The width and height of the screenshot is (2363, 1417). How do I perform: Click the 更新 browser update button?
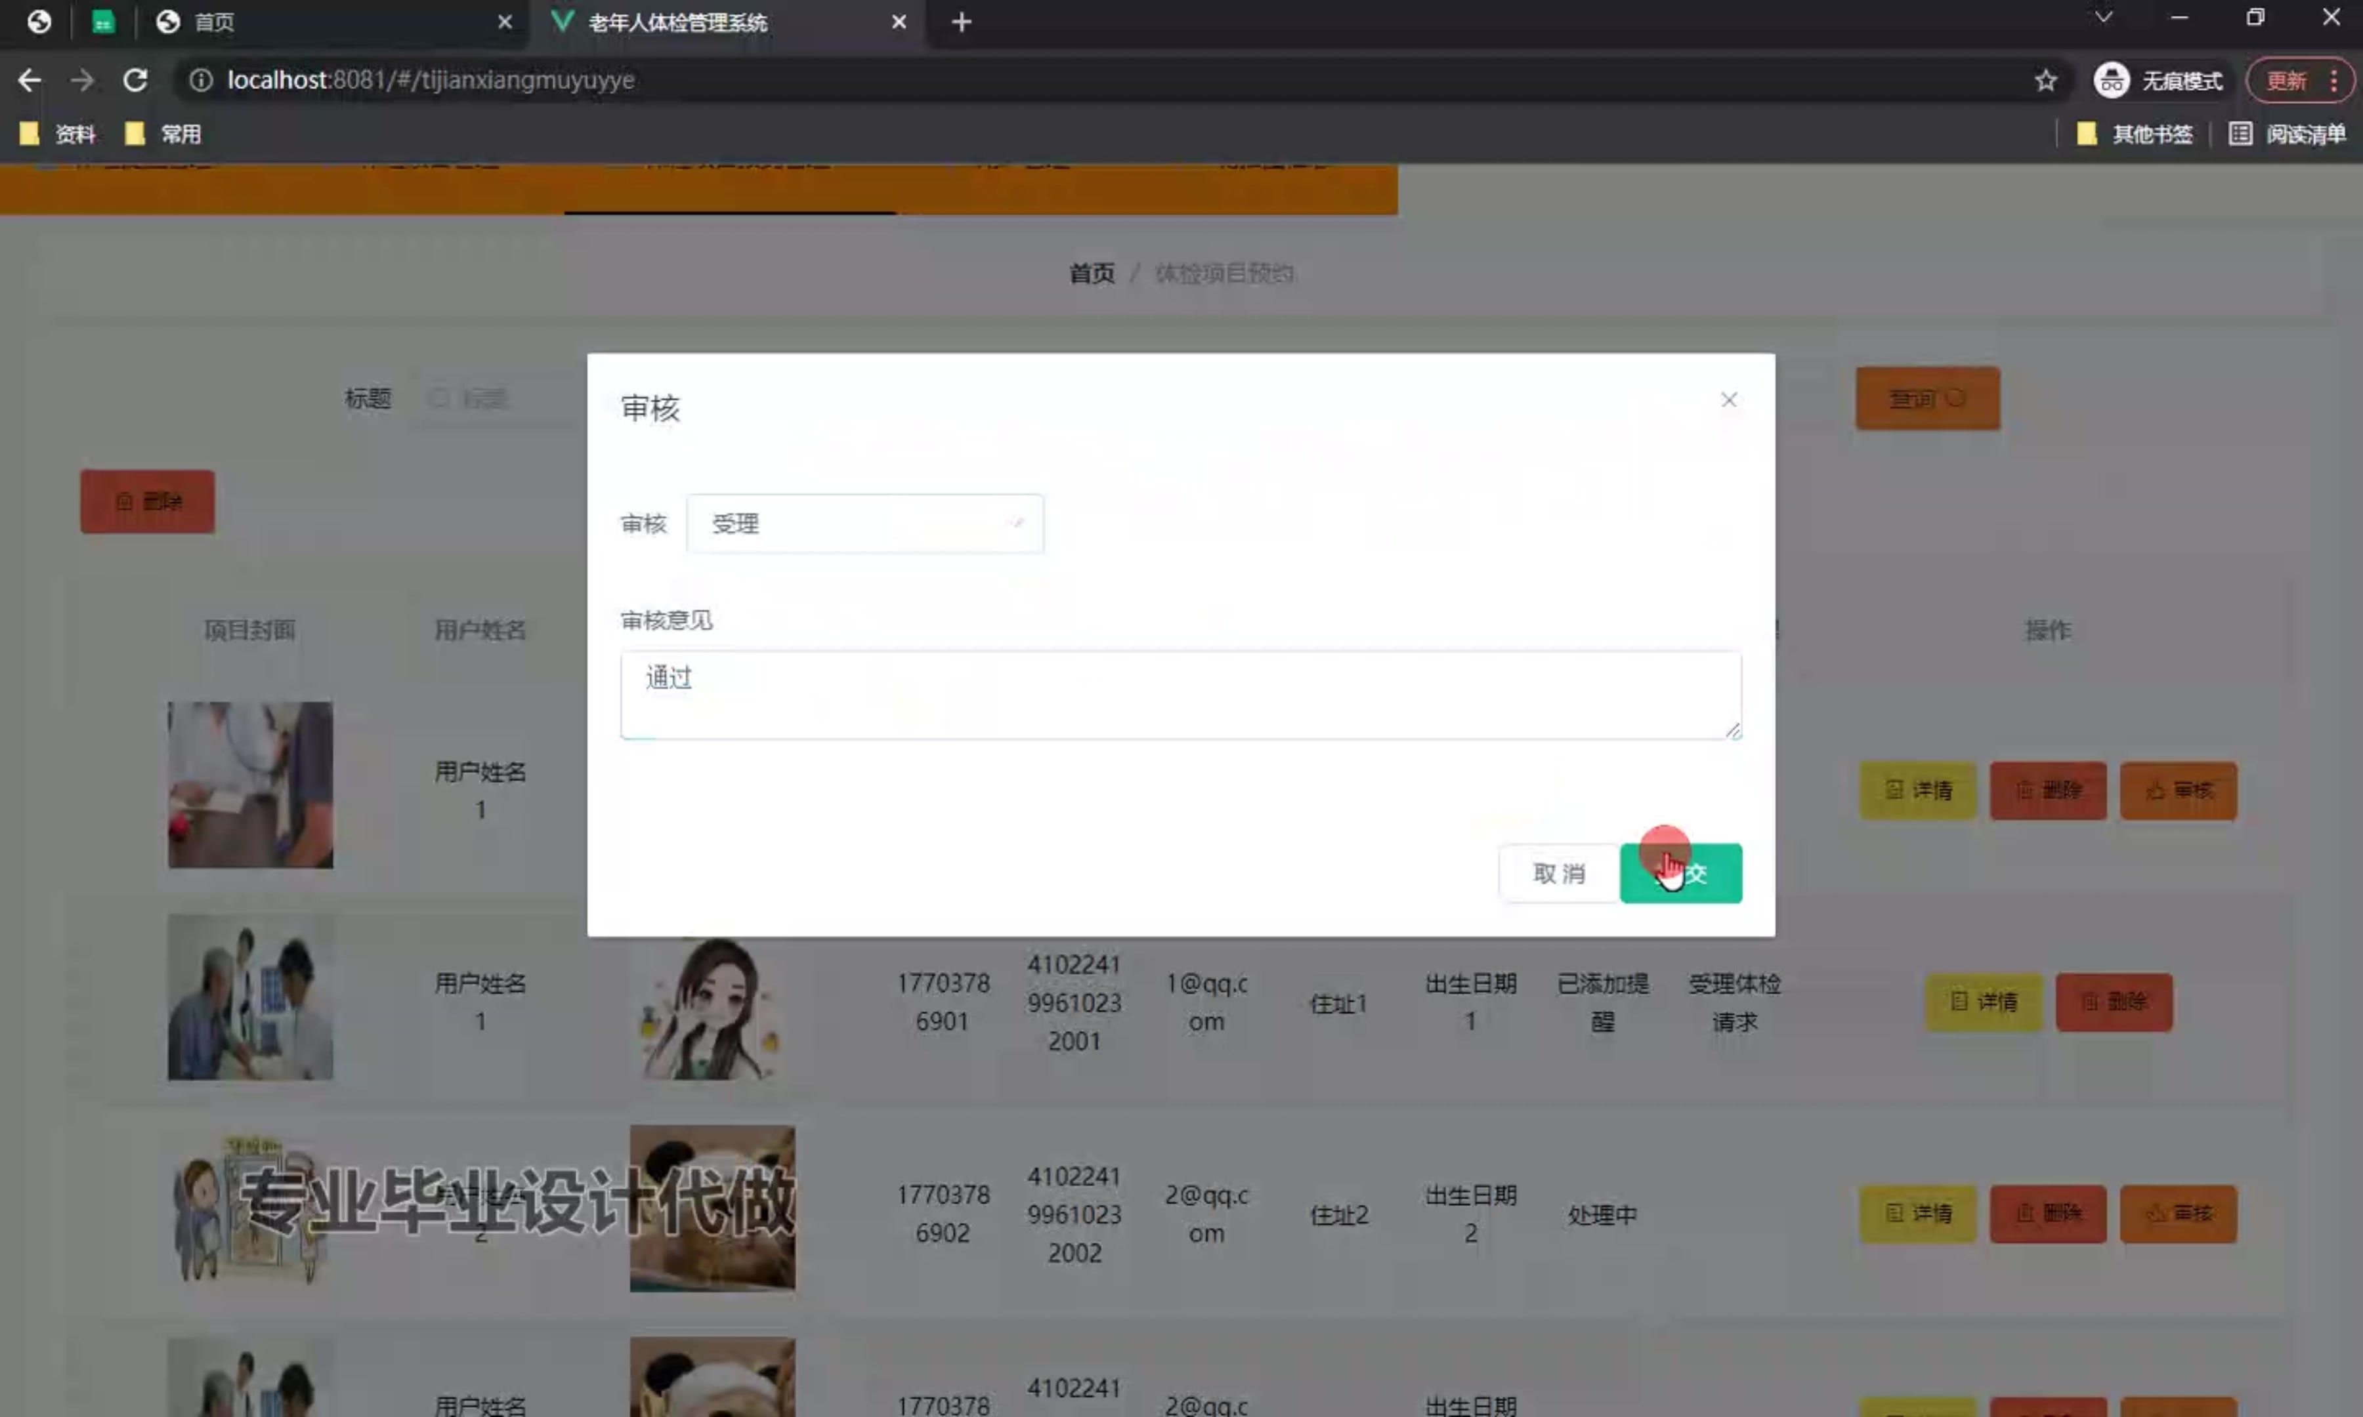[2286, 80]
